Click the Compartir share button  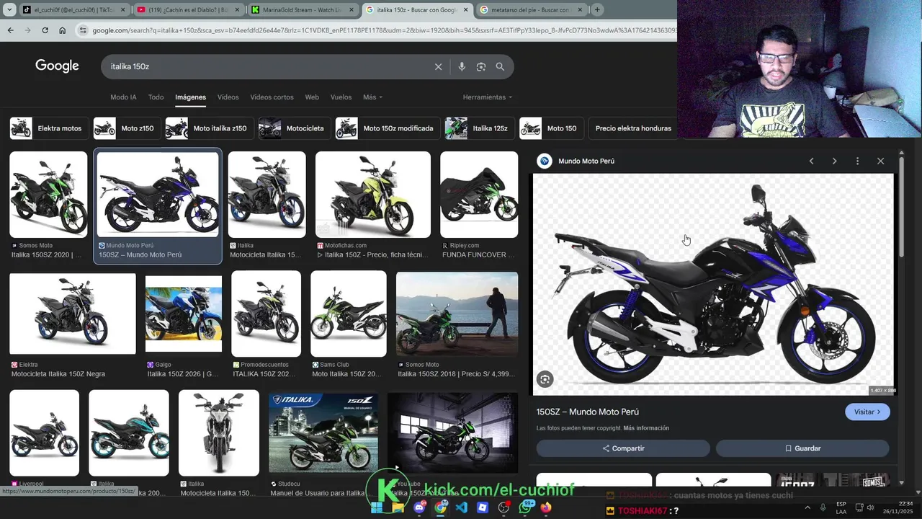[623, 448]
